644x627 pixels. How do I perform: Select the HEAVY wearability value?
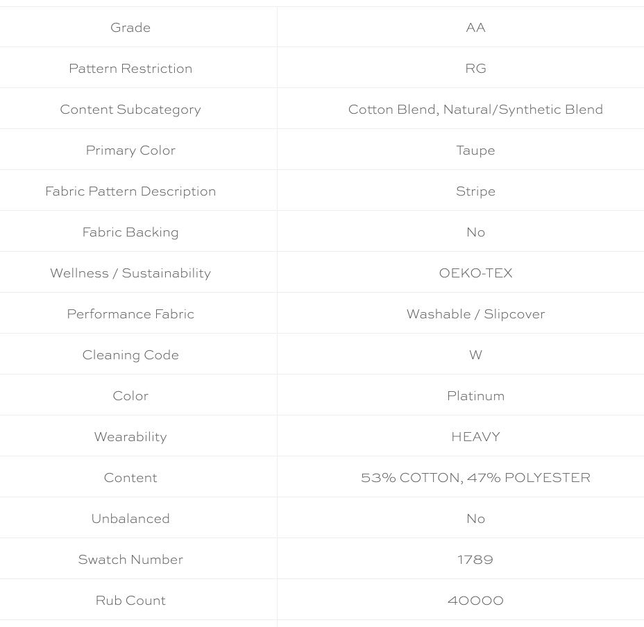475,436
